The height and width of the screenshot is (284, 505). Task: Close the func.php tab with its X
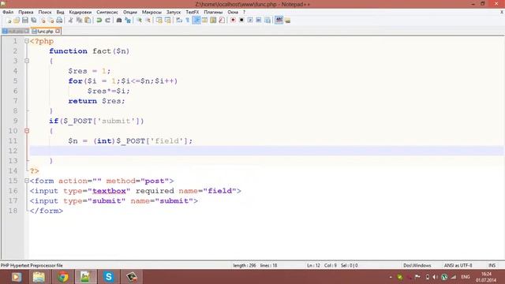(58, 31)
